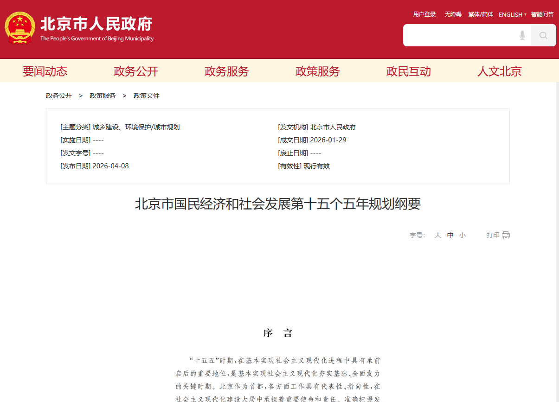Click the printer icon beside 打印
The image size is (559, 402).
pos(506,235)
